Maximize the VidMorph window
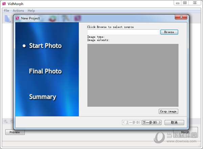 tap(185, 3)
